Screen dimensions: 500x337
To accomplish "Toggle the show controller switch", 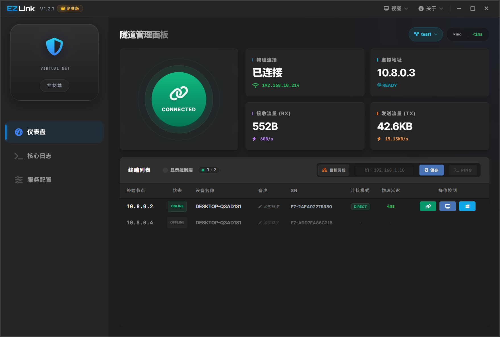I will point(165,170).
